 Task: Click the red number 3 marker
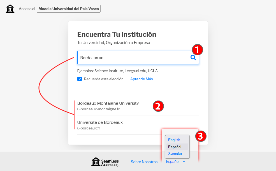pyautogui.click(x=201, y=136)
